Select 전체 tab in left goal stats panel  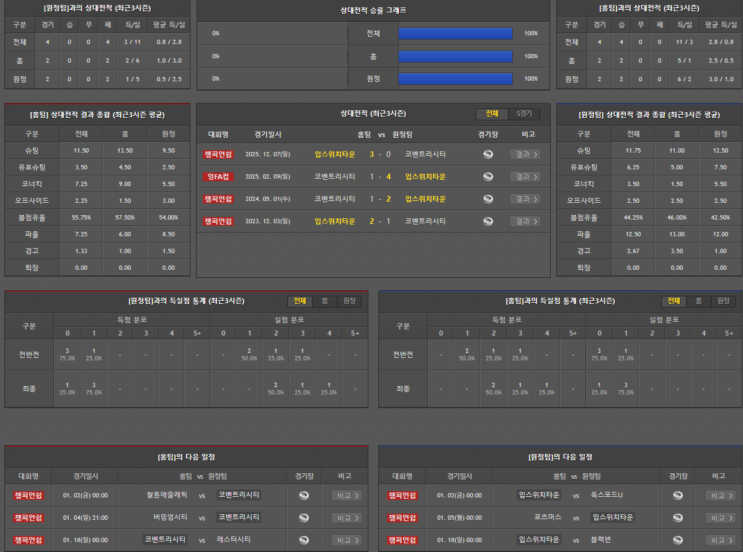[x=300, y=301]
